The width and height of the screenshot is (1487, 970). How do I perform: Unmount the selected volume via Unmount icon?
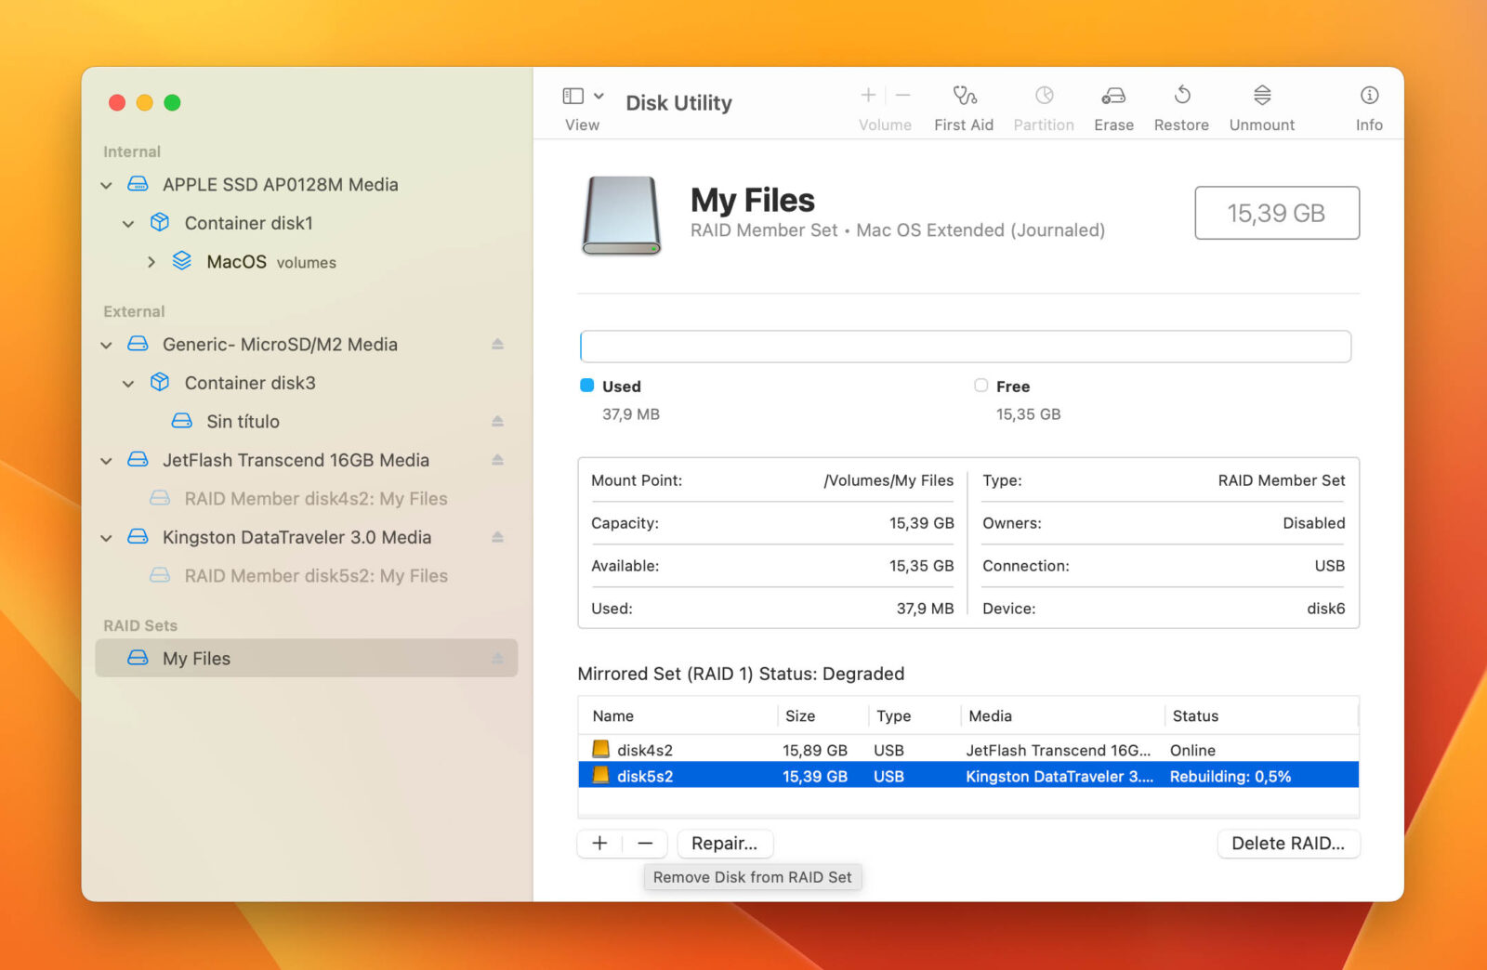click(x=1261, y=104)
